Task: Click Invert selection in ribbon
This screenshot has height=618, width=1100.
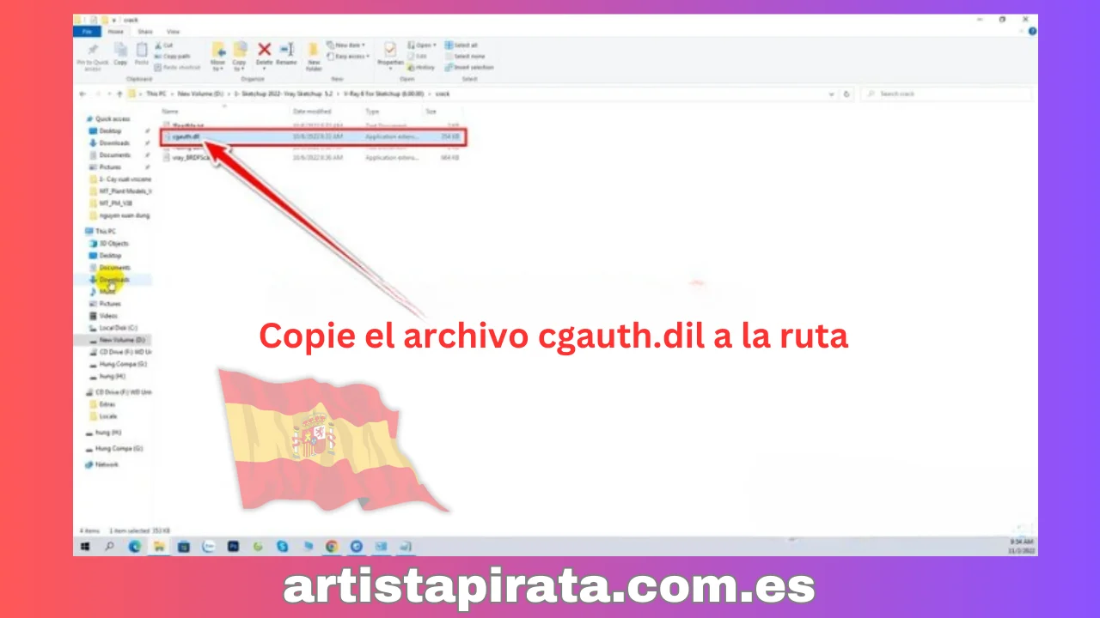Action: point(469,67)
